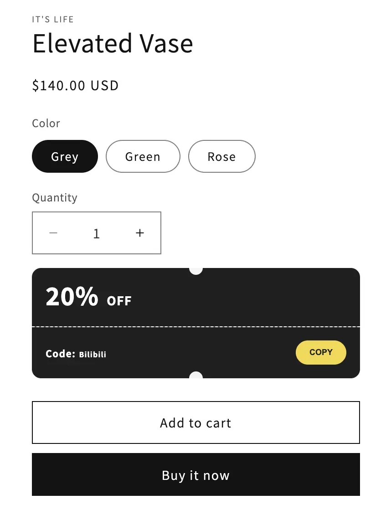Image resolution: width=391 pixels, height=515 pixels.
Task: Decrease quantity with the minus icon
Action: (53, 233)
